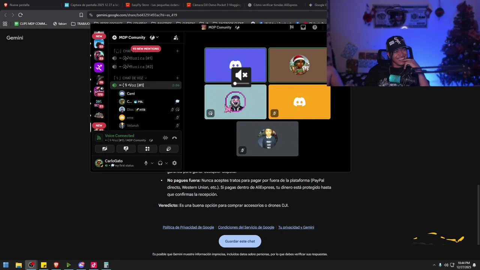Image resolution: width=480 pixels, height=270 pixels.
Task: Expand headphone output options arrow
Action: (x=166, y=163)
